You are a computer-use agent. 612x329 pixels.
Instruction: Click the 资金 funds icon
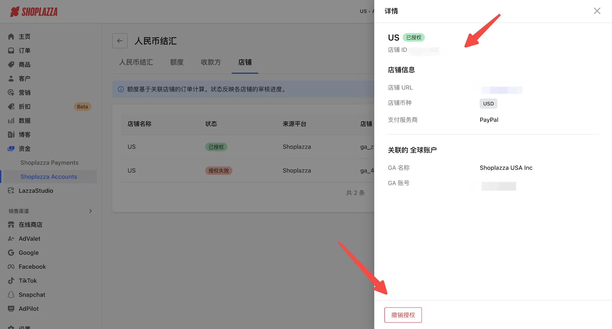pos(11,149)
